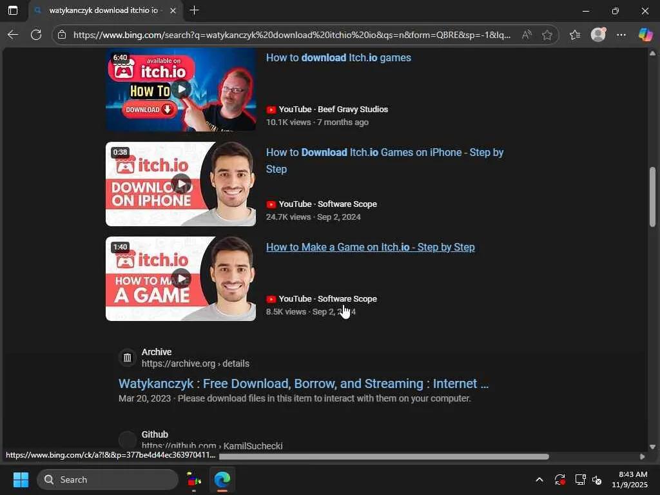
Task: Open the Windows Start menu
Action: [21, 480]
